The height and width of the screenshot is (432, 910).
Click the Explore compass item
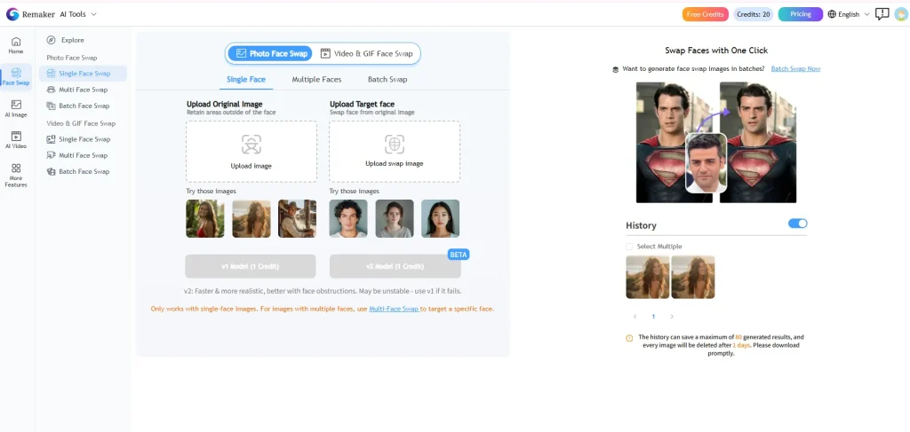click(66, 40)
